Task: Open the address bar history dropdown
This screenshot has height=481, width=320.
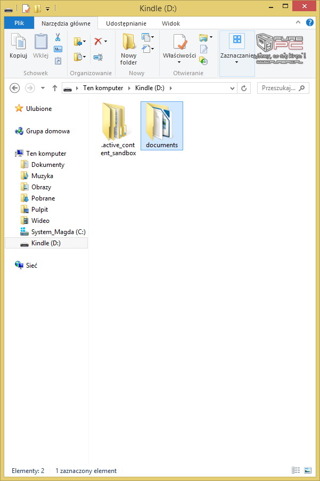Action: click(233, 88)
